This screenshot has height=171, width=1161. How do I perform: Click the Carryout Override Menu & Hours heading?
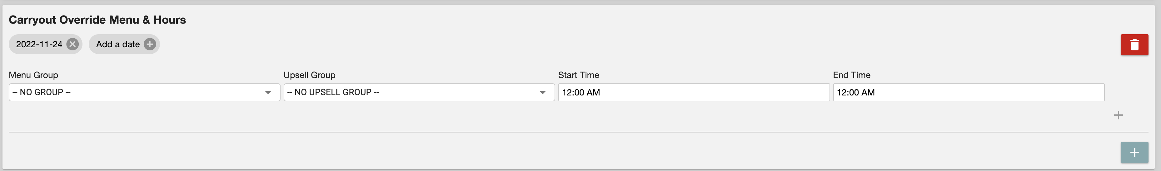point(97,20)
